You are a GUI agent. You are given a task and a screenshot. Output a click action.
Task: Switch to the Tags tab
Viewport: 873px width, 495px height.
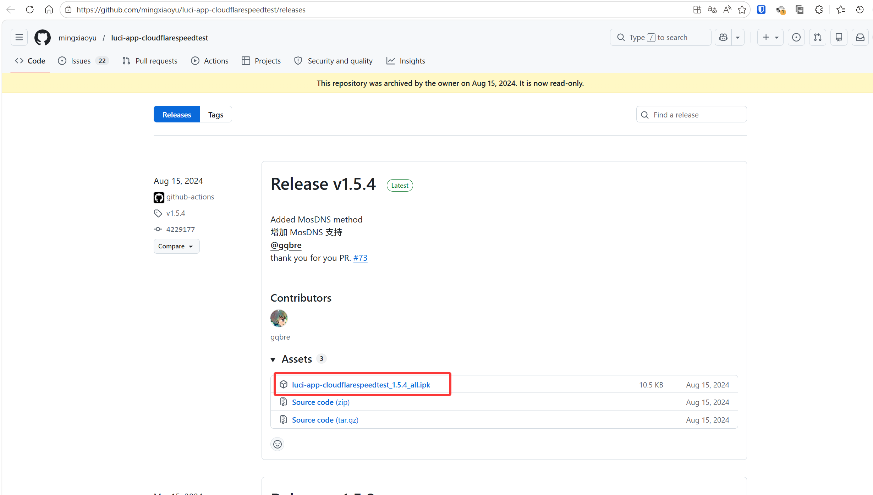[x=216, y=115]
